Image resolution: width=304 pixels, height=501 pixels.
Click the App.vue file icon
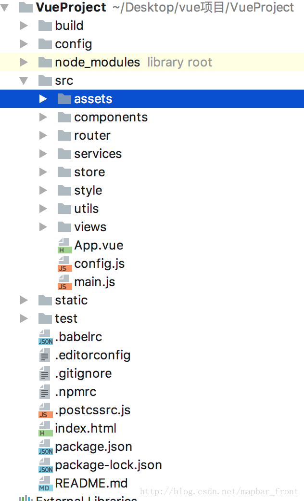(x=64, y=246)
